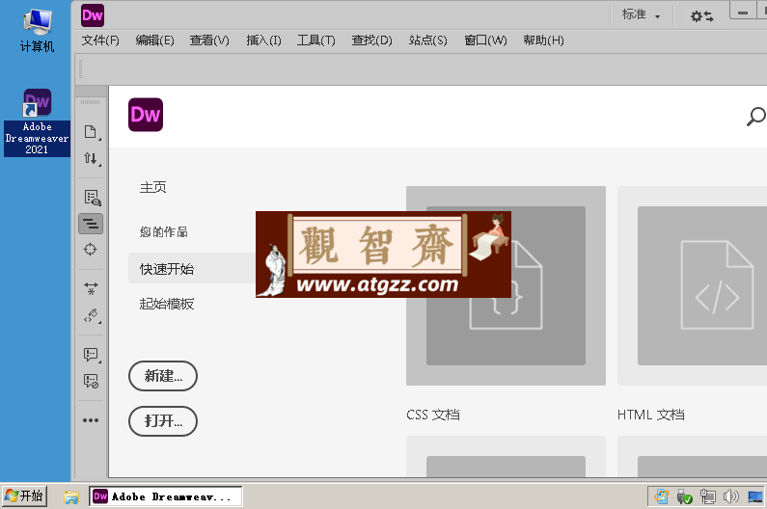The image size is (767, 509).
Task: Click the 新建... button
Action: click(x=163, y=376)
